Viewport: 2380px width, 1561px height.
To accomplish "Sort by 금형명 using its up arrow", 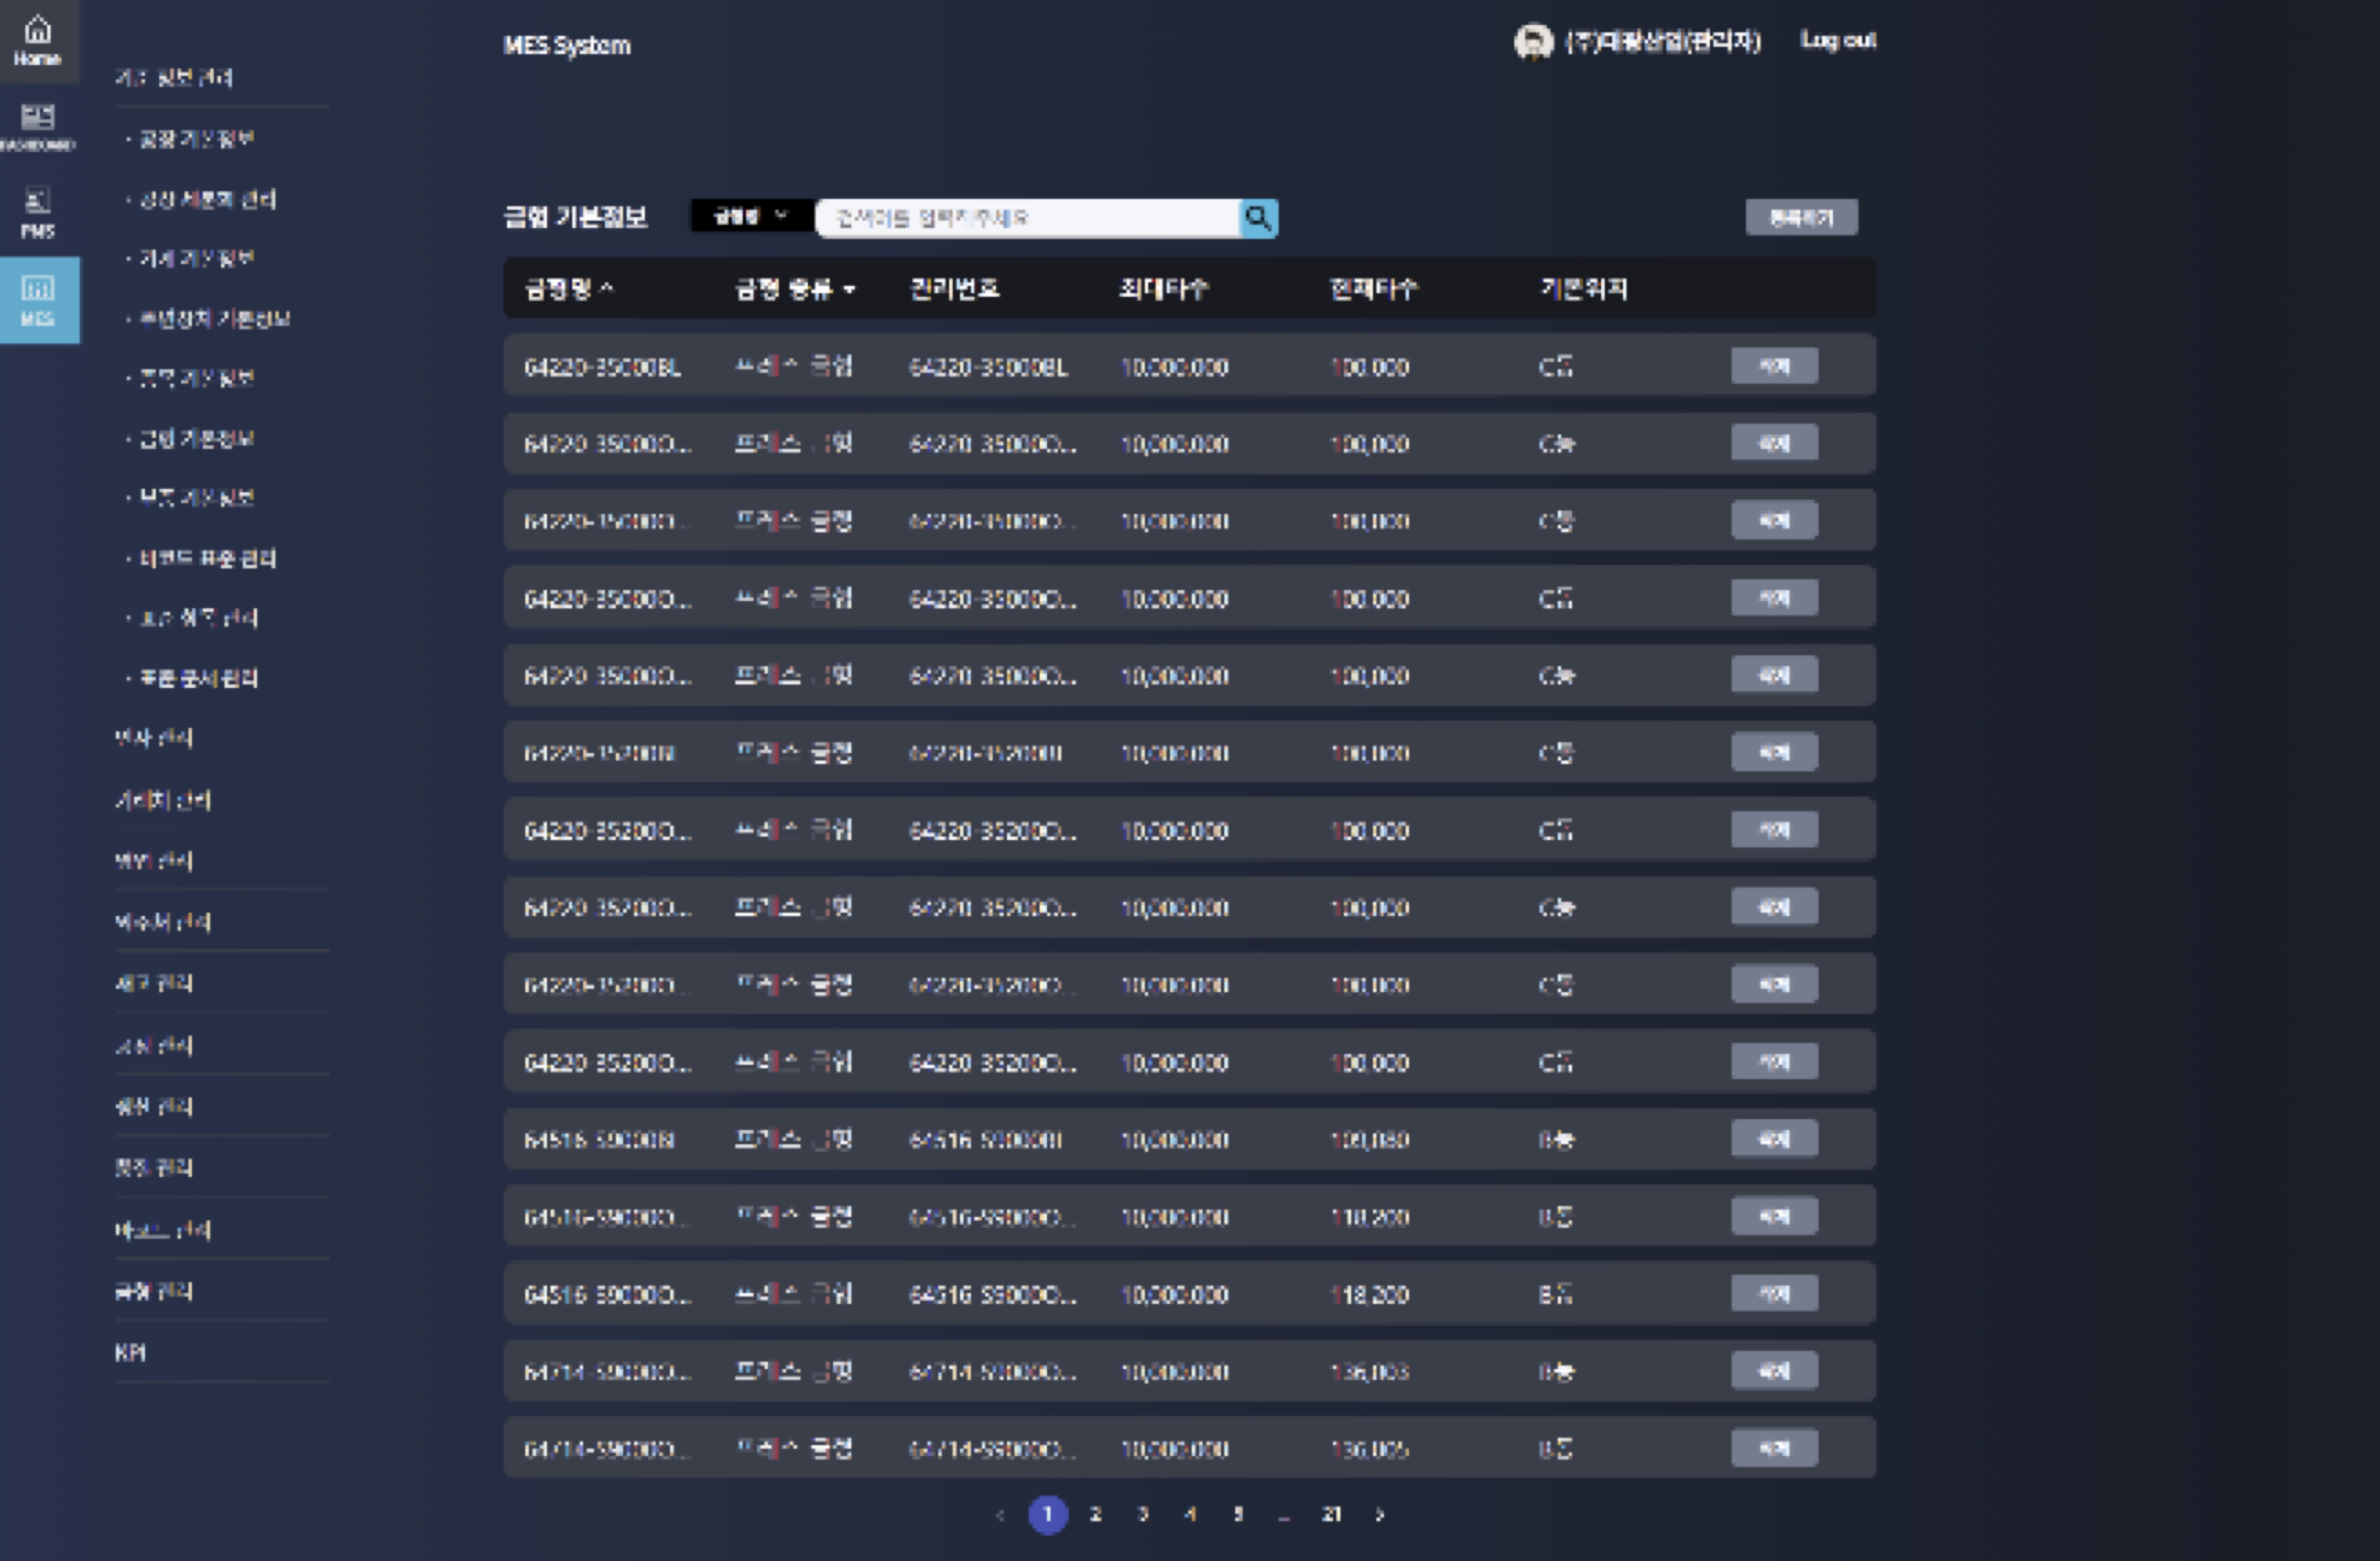I will click(606, 289).
